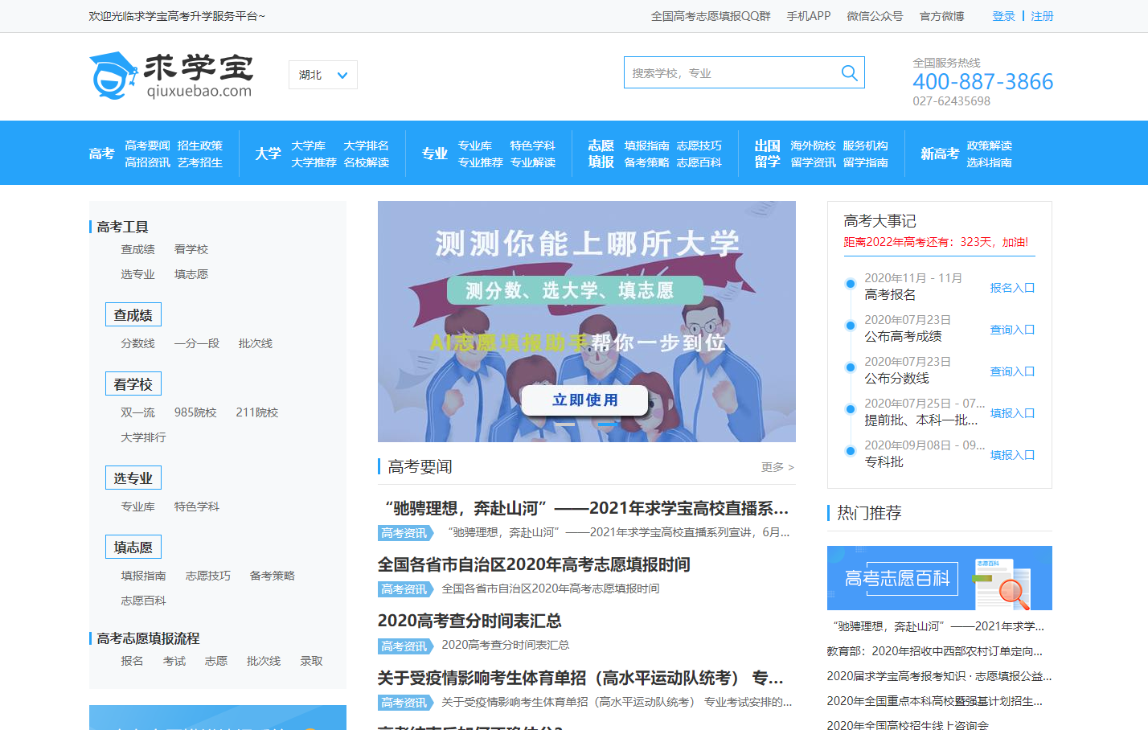The image size is (1148, 730).
Task: Open 查询入口 beside 公布高考成绩
Action: pyautogui.click(x=1011, y=330)
